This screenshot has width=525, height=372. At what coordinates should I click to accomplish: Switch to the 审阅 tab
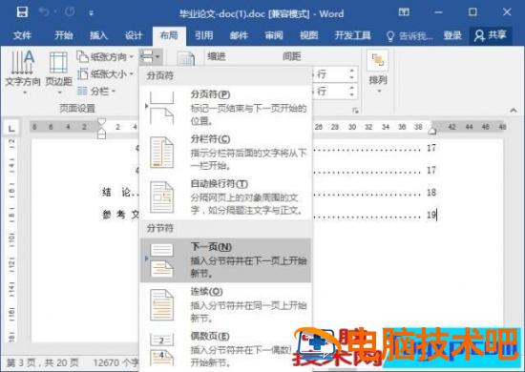(274, 35)
